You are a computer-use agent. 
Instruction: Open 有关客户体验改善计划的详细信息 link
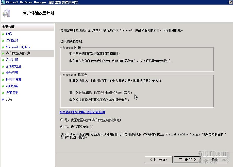[82, 112]
